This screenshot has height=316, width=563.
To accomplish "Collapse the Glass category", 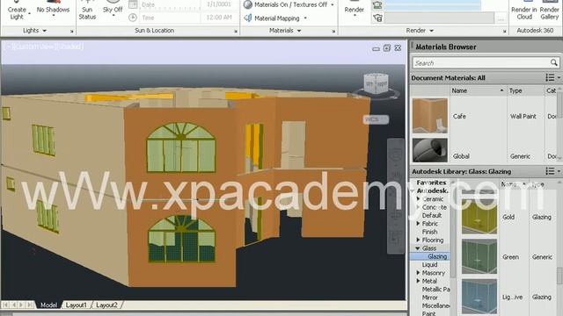I will click(418, 248).
